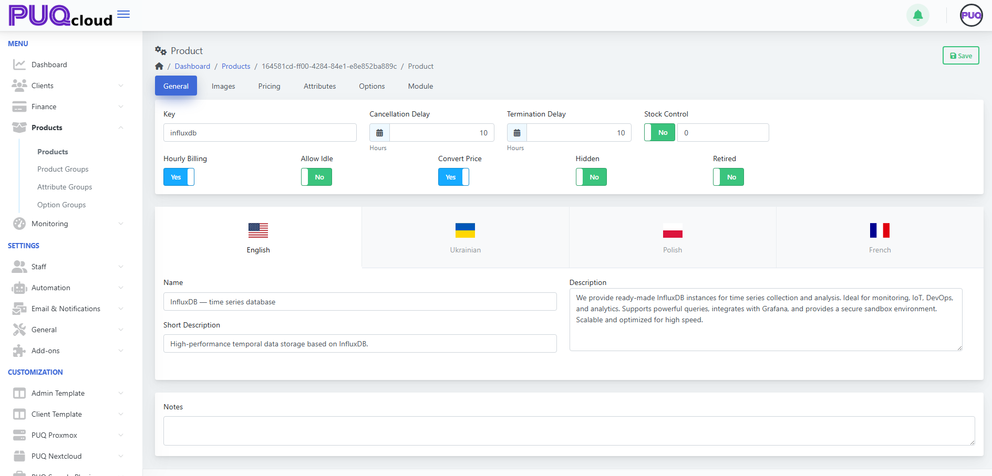Click the Client Template layout icon
992x476 pixels.
[x=19, y=414]
